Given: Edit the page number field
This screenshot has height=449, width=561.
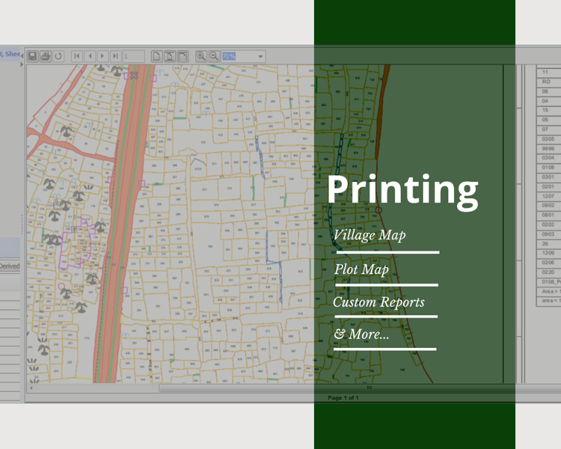Looking at the screenshot, I should pyautogui.click(x=134, y=56).
